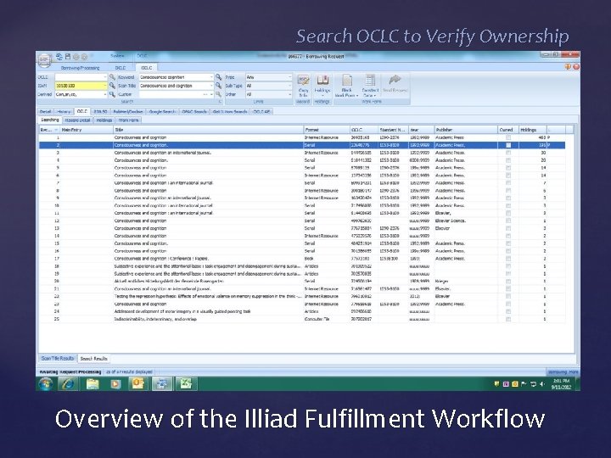This screenshot has width=611, height=458.
Task: Open the Other limit dropdown
Action: (x=289, y=94)
